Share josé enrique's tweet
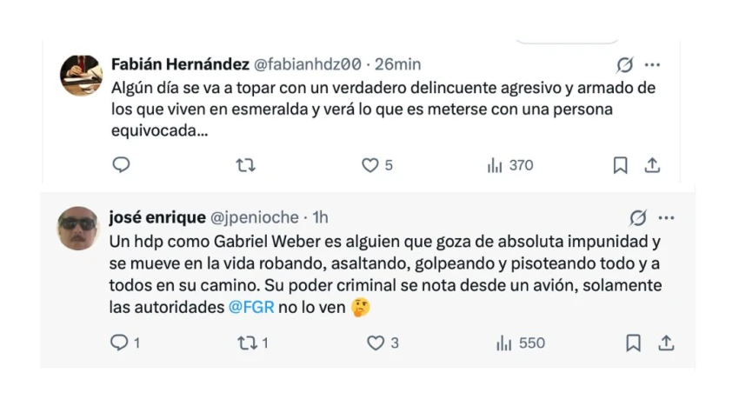739x399 pixels. click(x=666, y=343)
